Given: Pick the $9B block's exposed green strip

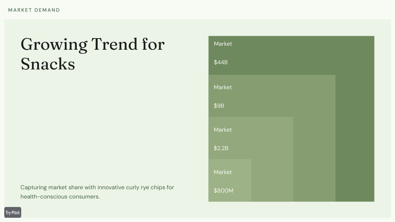Looking at the screenshot, I should [x=314, y=159].
